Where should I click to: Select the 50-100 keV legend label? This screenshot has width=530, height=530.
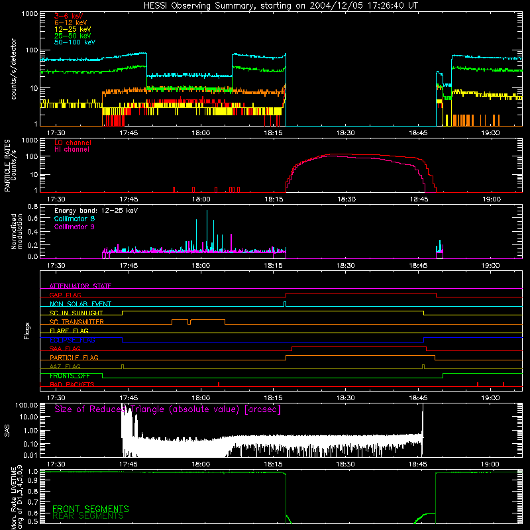click(x=75, y=42)
